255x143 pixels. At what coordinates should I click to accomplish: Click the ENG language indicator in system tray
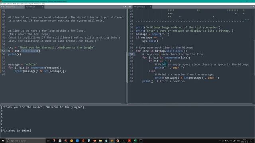coord(238,141)
